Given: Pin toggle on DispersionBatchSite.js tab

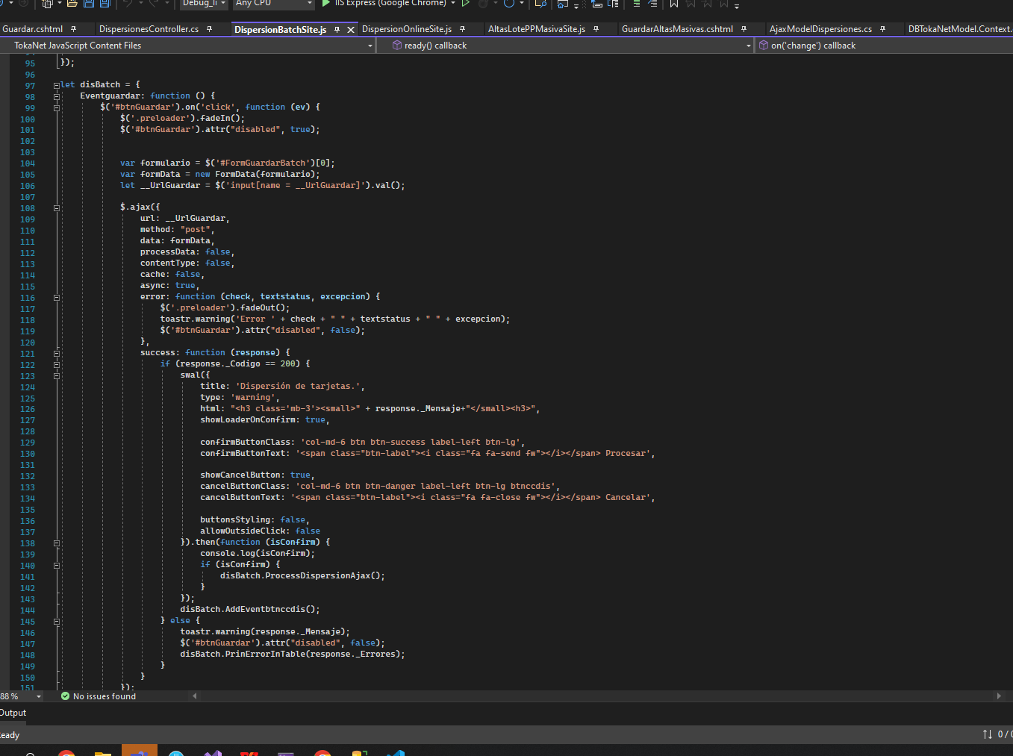Looking at the screenshot, I should pos(337,30).
